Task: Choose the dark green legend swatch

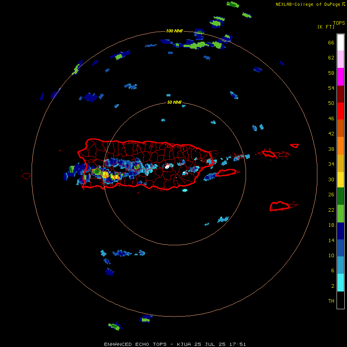Action: [340, 196]
